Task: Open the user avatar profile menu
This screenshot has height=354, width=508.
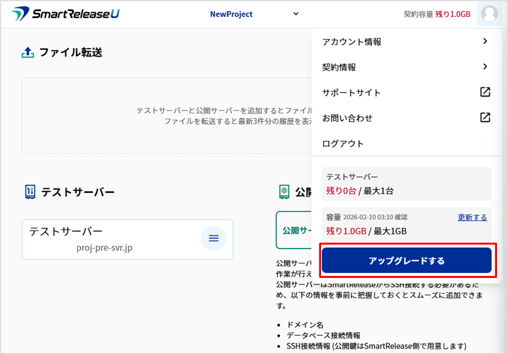Action: 489,14
